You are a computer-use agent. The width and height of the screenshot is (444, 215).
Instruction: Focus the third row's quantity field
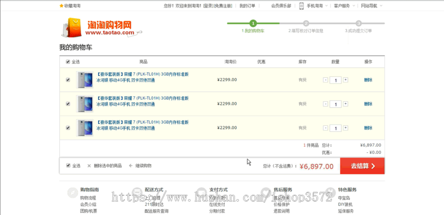[335, 128]
